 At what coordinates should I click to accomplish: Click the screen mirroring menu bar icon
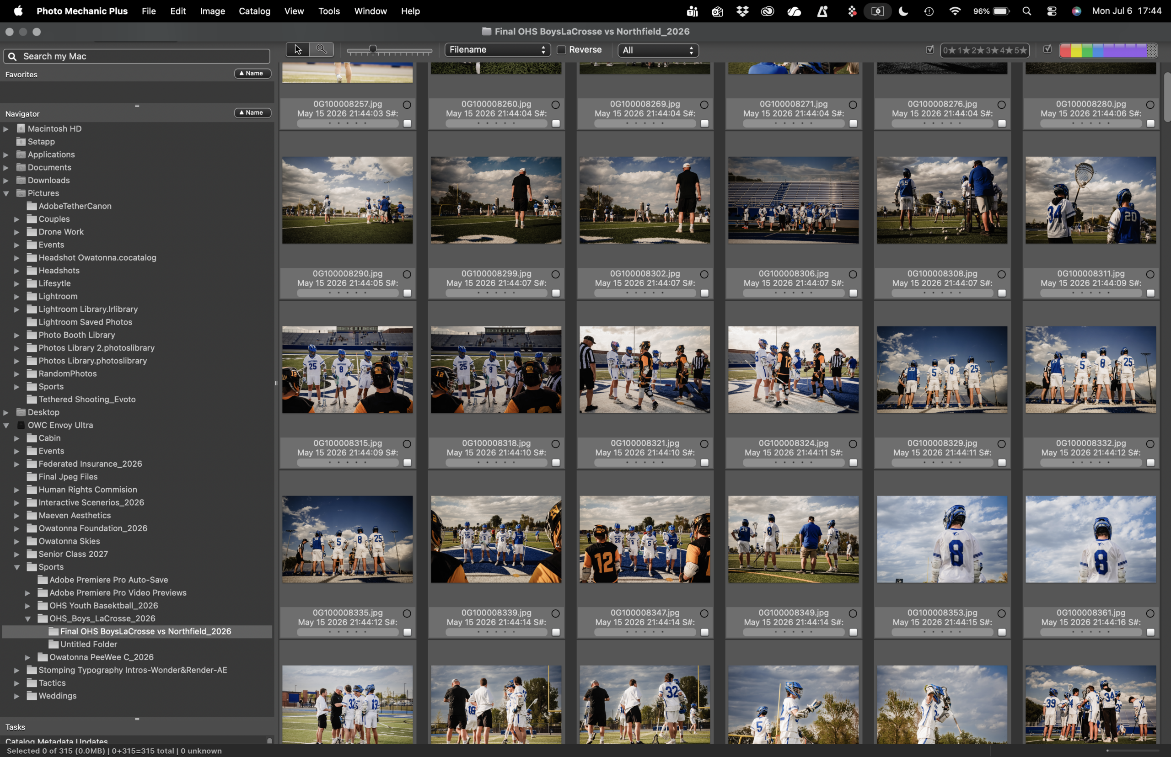pos(877,11)
